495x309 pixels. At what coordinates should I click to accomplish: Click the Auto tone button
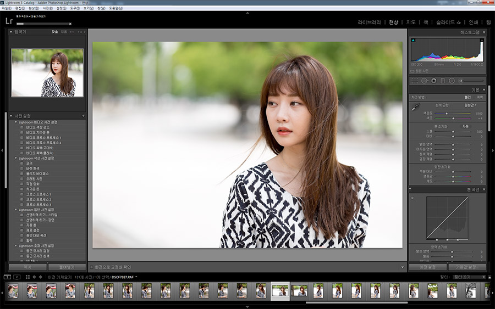pos(465,126)
